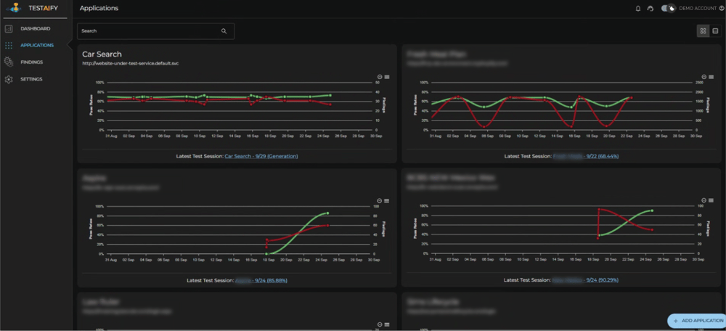Toggle the dark/light theme switch
Image resolution: width=726 pixels, height=331 pixels.
668,9
